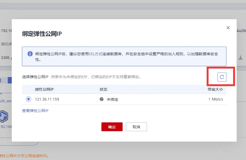Open the 查看弹性公网IP link

[x=35, y=111]
